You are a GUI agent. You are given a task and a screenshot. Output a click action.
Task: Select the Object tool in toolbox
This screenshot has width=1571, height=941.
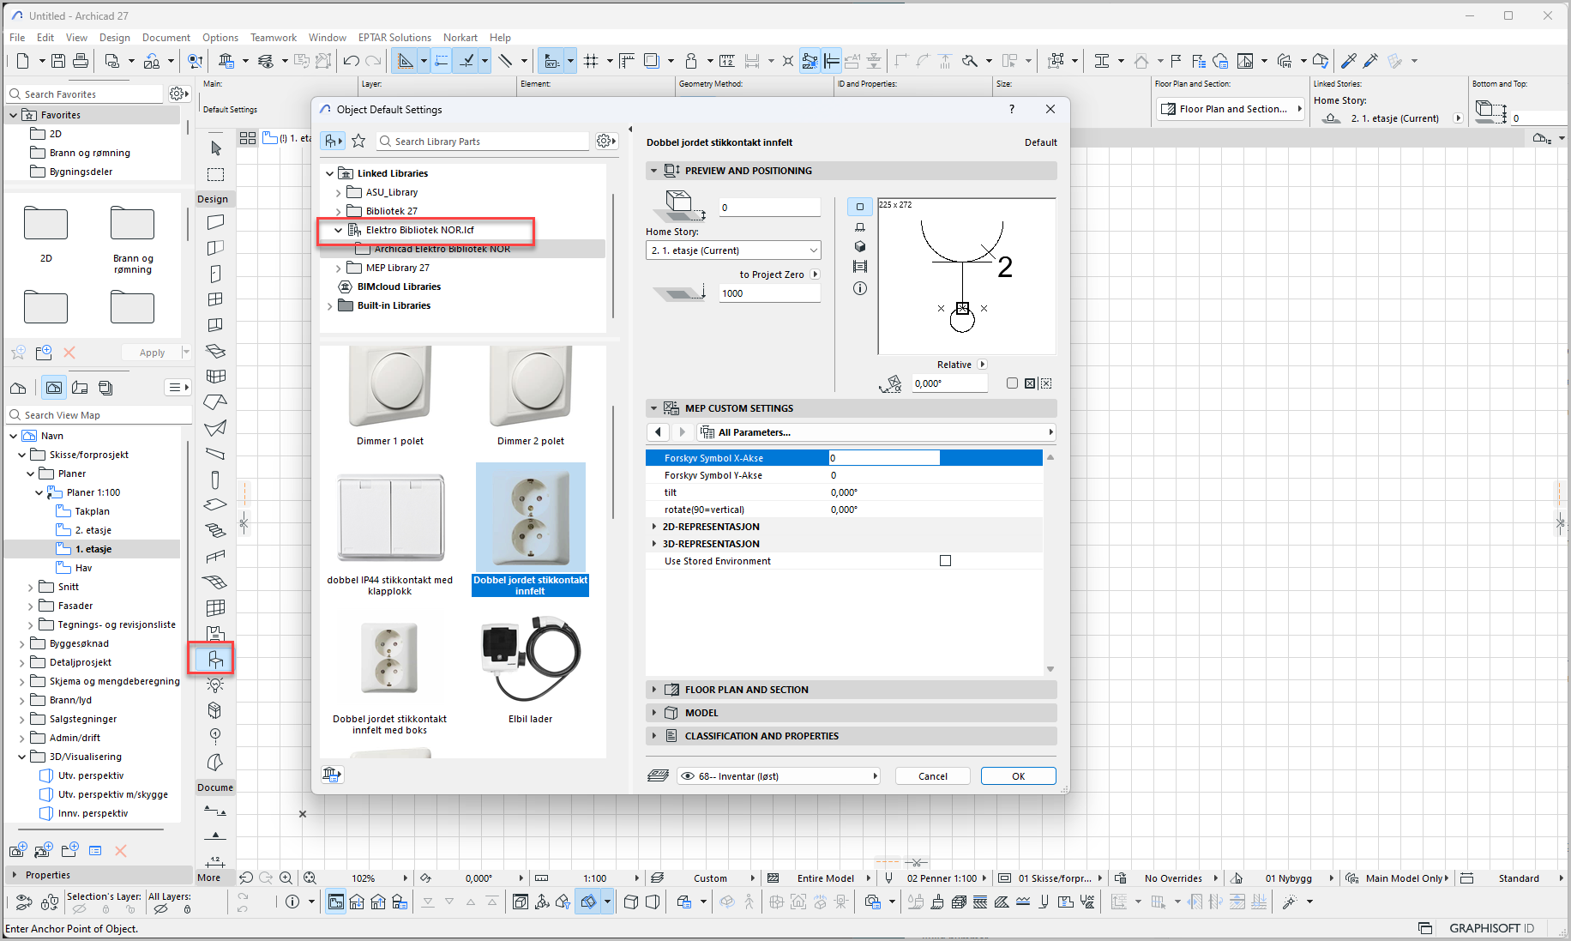215,660
